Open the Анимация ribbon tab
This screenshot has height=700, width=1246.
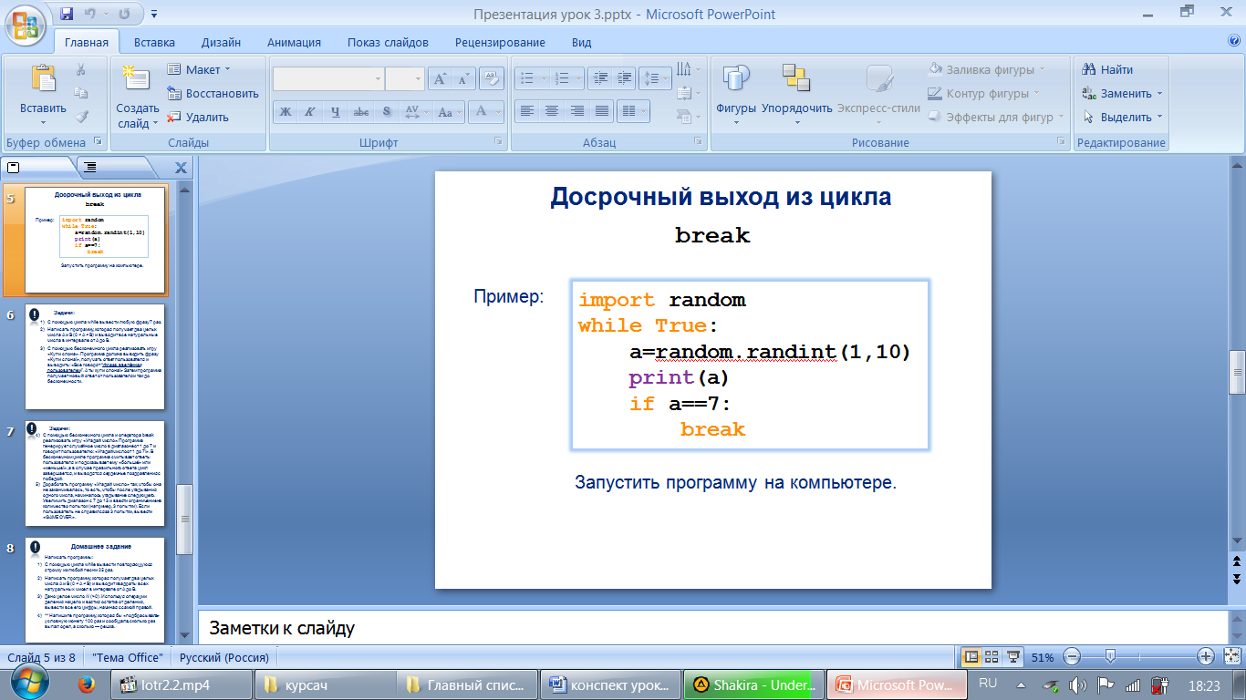tap(294, 42)
